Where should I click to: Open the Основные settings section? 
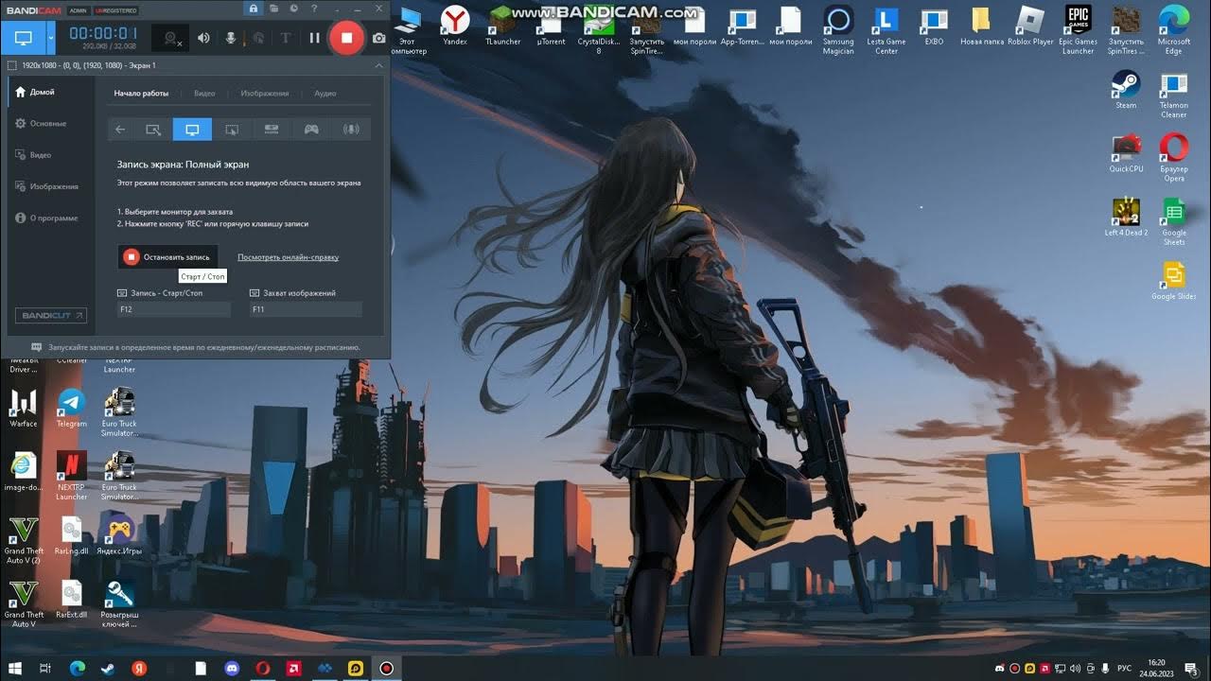click(41, 123)
